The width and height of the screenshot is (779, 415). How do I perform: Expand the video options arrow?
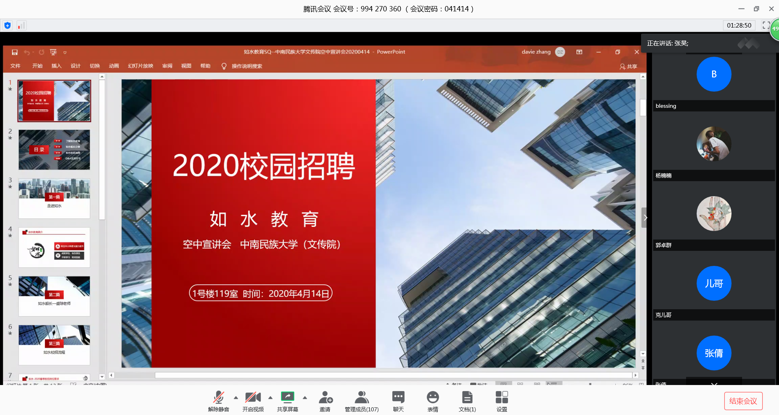[x=270, y=398]
